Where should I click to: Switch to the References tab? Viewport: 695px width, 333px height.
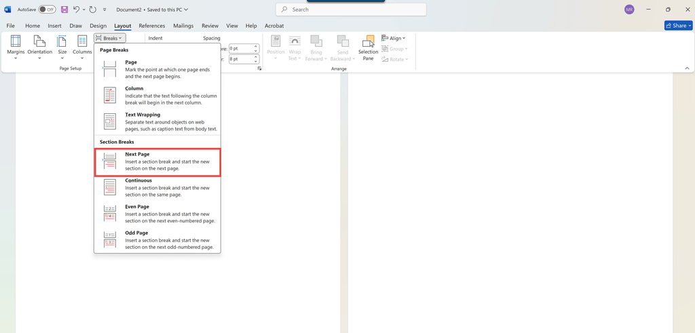(x=152, y=26)
